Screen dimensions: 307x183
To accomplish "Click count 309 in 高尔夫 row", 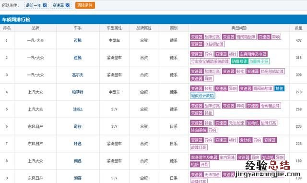I will click(298, 75).
